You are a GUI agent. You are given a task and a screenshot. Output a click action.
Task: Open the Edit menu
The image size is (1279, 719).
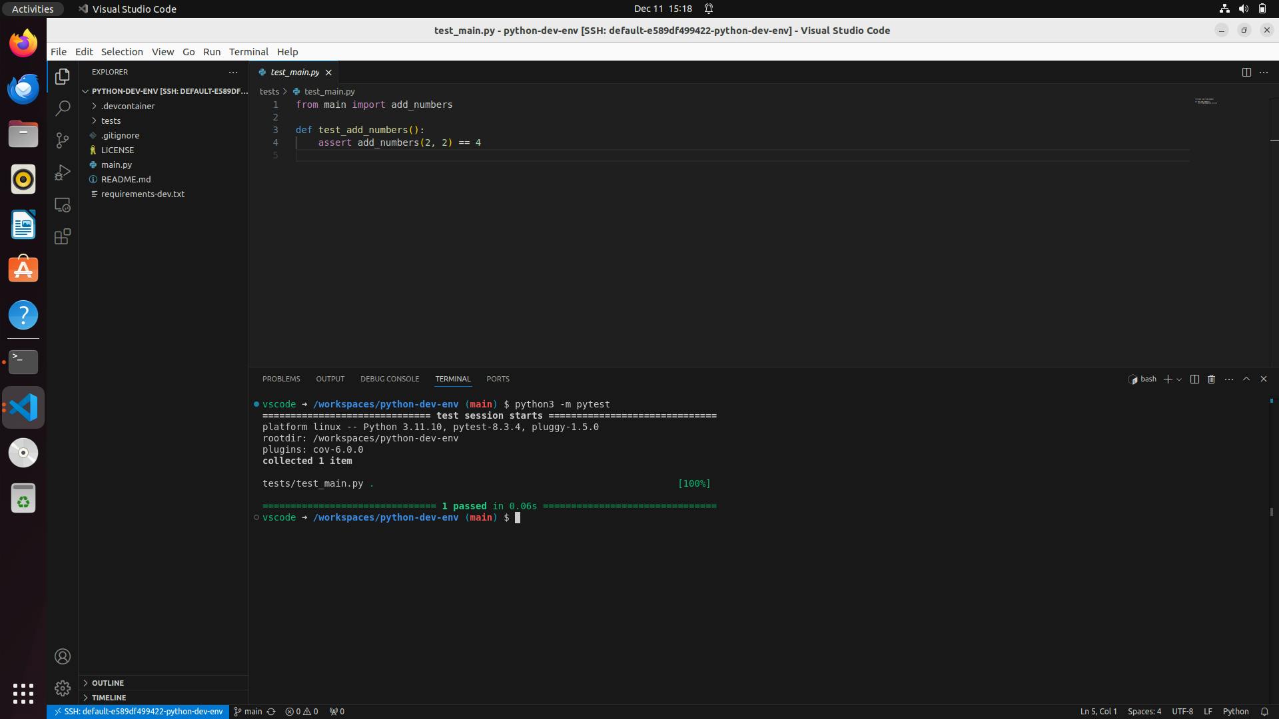[x=84, y=51]
